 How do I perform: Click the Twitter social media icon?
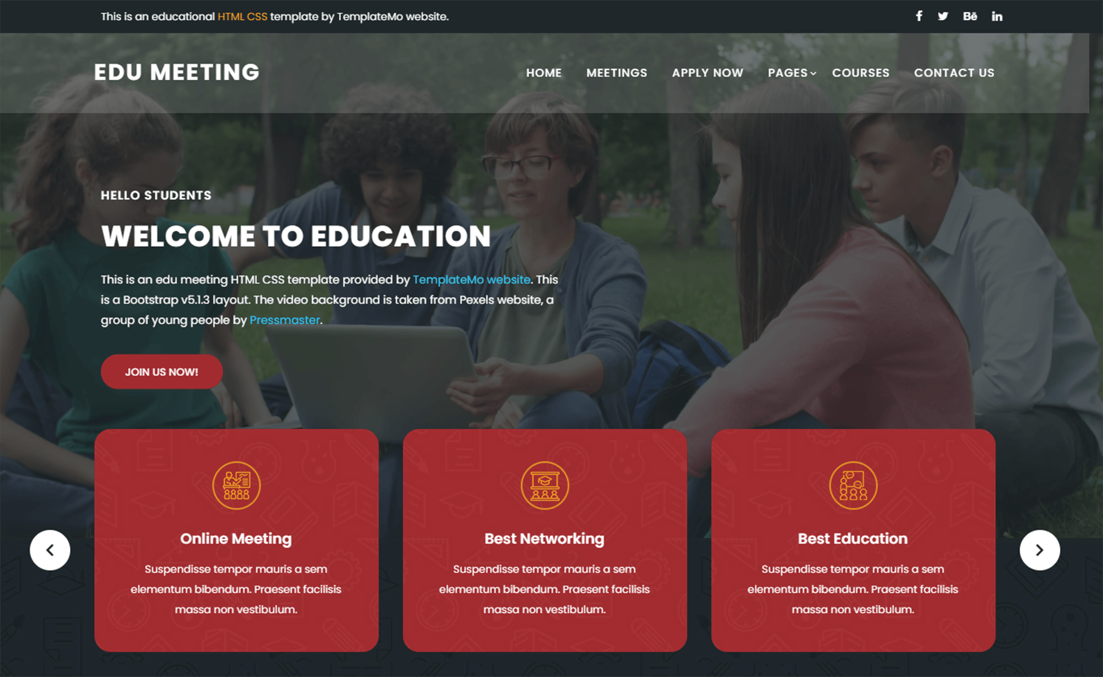942,16
